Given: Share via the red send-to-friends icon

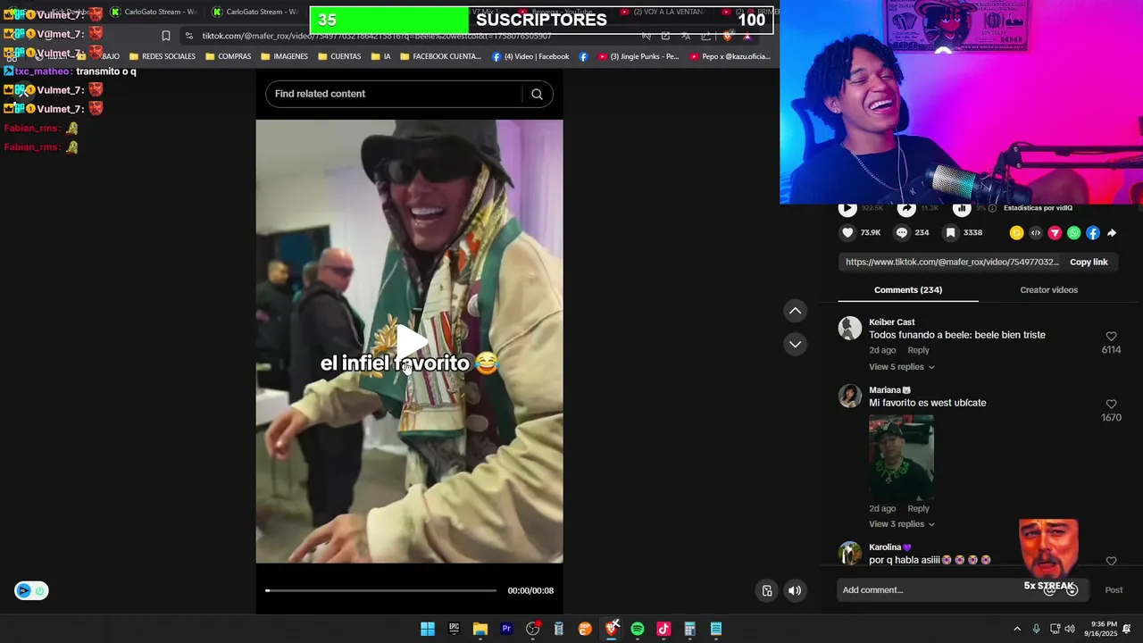Looking at the screenshot, I should click(x=1055, y=233).
